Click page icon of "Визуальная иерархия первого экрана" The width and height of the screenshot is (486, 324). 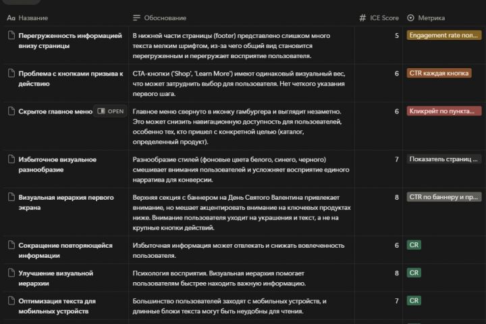(x=11, y=197)
